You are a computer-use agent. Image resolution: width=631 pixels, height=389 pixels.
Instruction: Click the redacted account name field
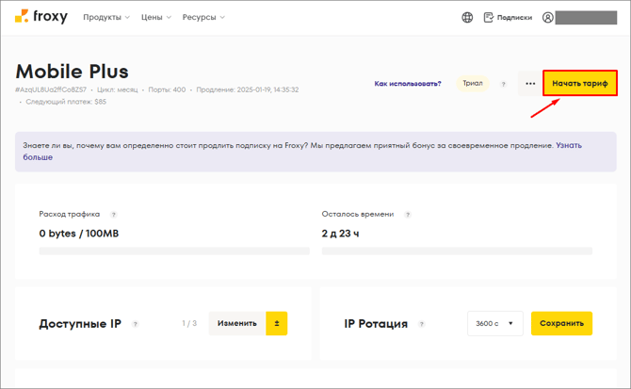586,18
